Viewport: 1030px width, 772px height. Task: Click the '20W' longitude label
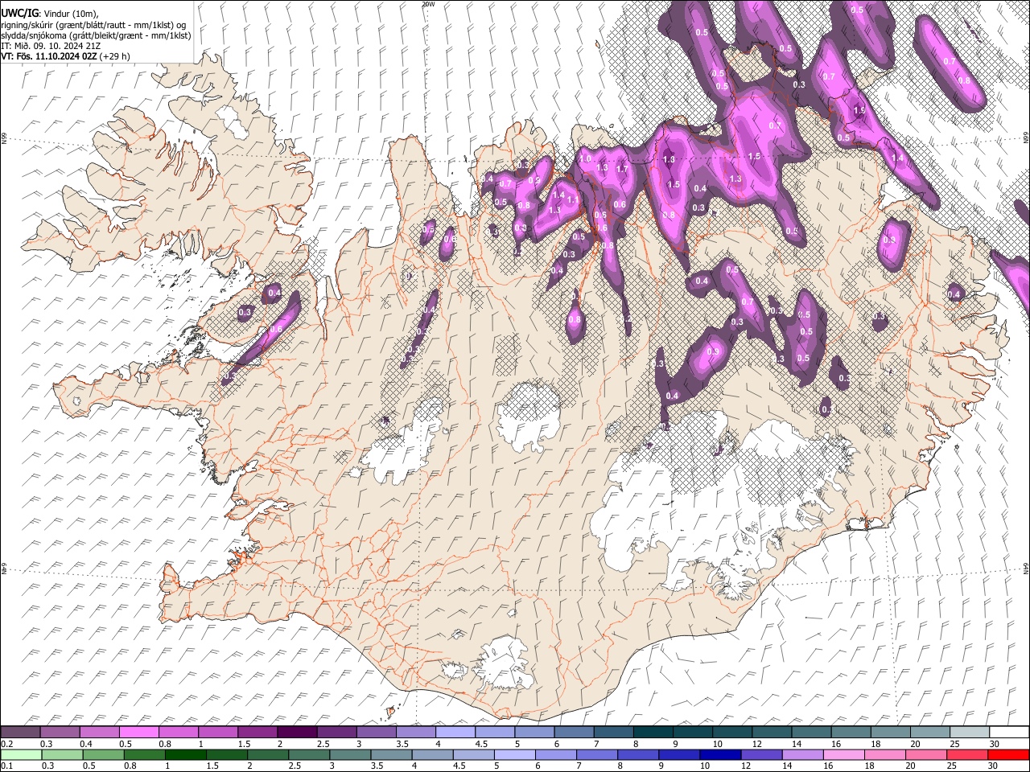coord(428,4)
